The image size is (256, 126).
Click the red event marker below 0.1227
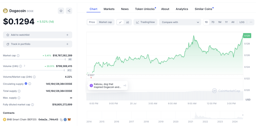point(91,78)
